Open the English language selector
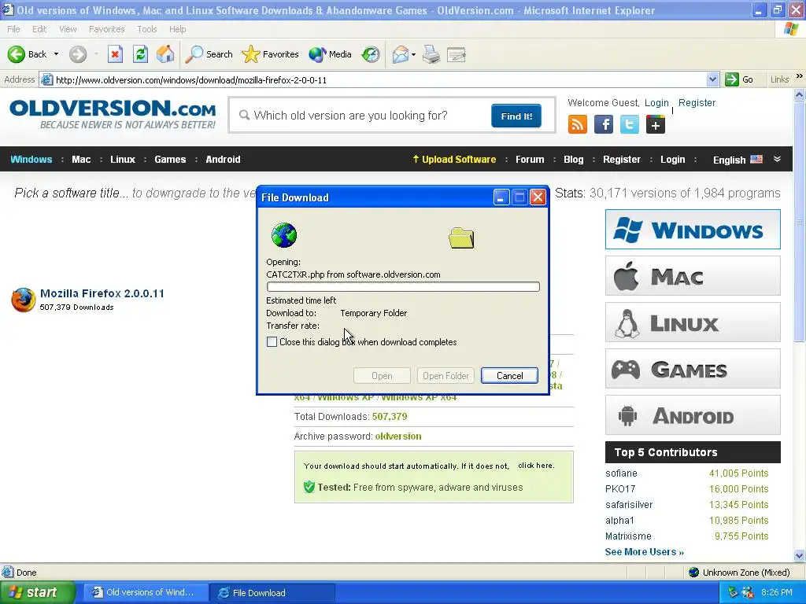Viewport: 806px width, 604px height. tap(738, 160)
